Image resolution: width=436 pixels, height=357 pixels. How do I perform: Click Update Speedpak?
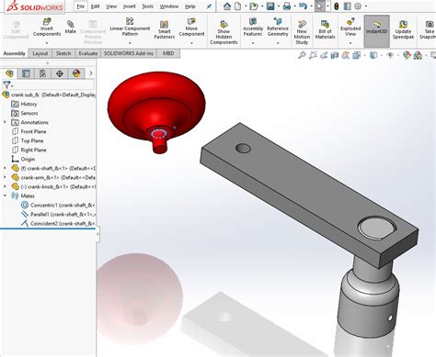point(403,29)
